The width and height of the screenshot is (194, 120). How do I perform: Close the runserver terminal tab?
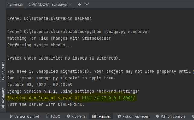pyautogui.click(x=70, y=5)
